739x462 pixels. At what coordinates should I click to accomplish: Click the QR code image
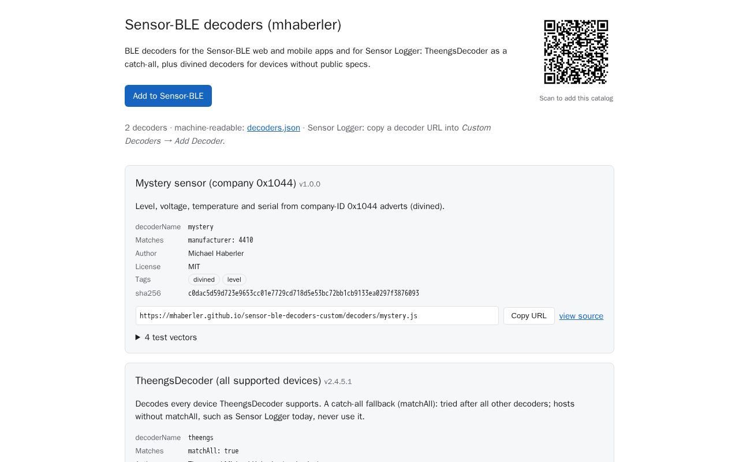pyautogui.click(x=576, y=52)
